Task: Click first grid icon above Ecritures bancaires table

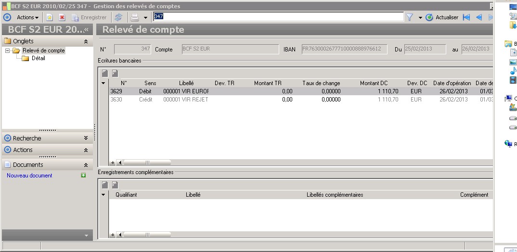Action: (x=105, y=74)
